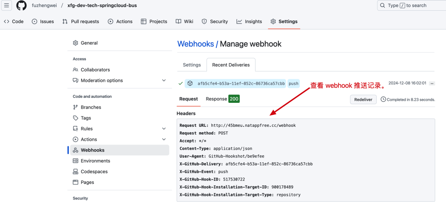Click the Webhooks icon in sidebar
Image resolution: width=446 pixels, height=202 pixels.
pos(76,150)
